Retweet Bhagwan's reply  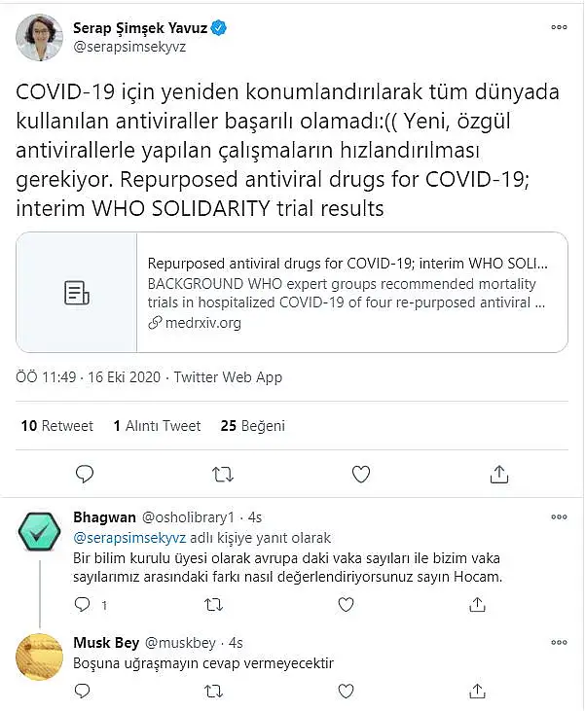pos(213,604)
